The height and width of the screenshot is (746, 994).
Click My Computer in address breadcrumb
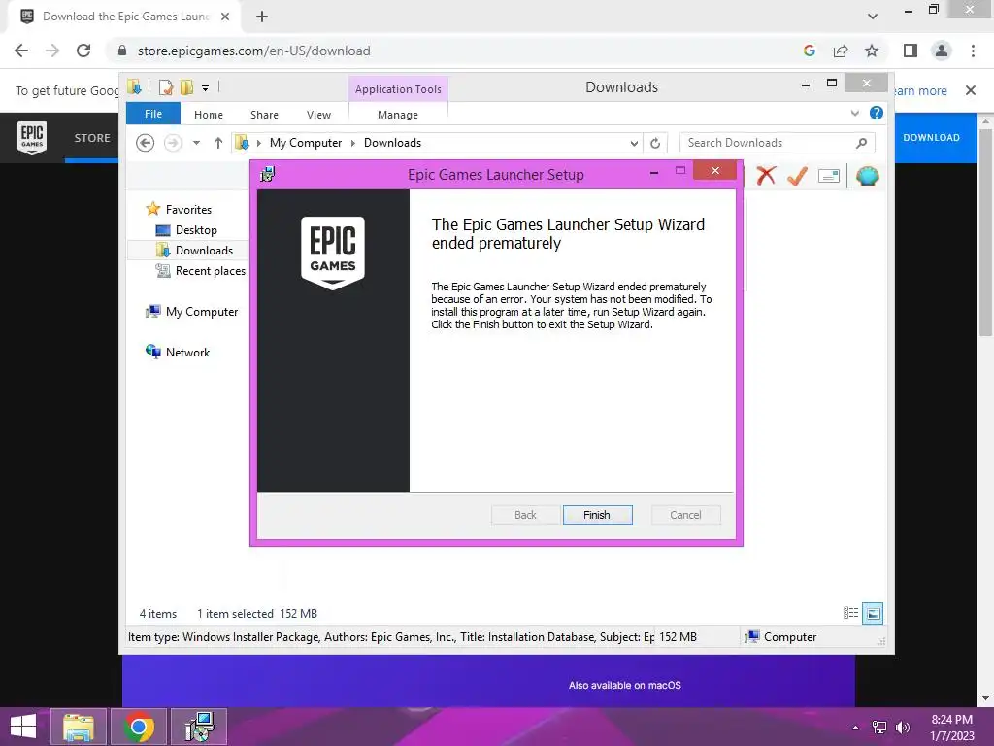(306, 143)
